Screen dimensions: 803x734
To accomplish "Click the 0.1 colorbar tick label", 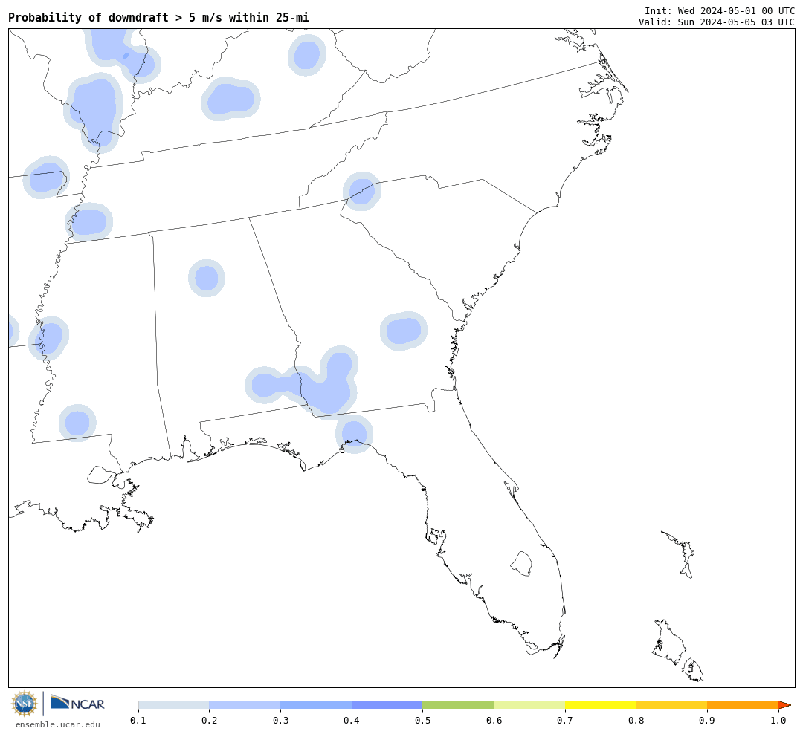I will [x=138, y=720].
